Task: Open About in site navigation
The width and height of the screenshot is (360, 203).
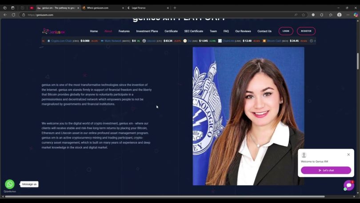Action: coord(108,31)
